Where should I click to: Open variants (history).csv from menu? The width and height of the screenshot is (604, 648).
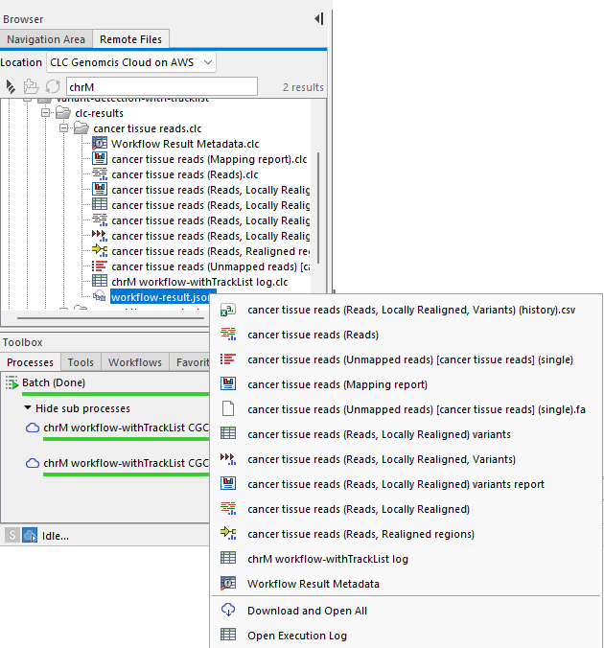tap(406, 310)
